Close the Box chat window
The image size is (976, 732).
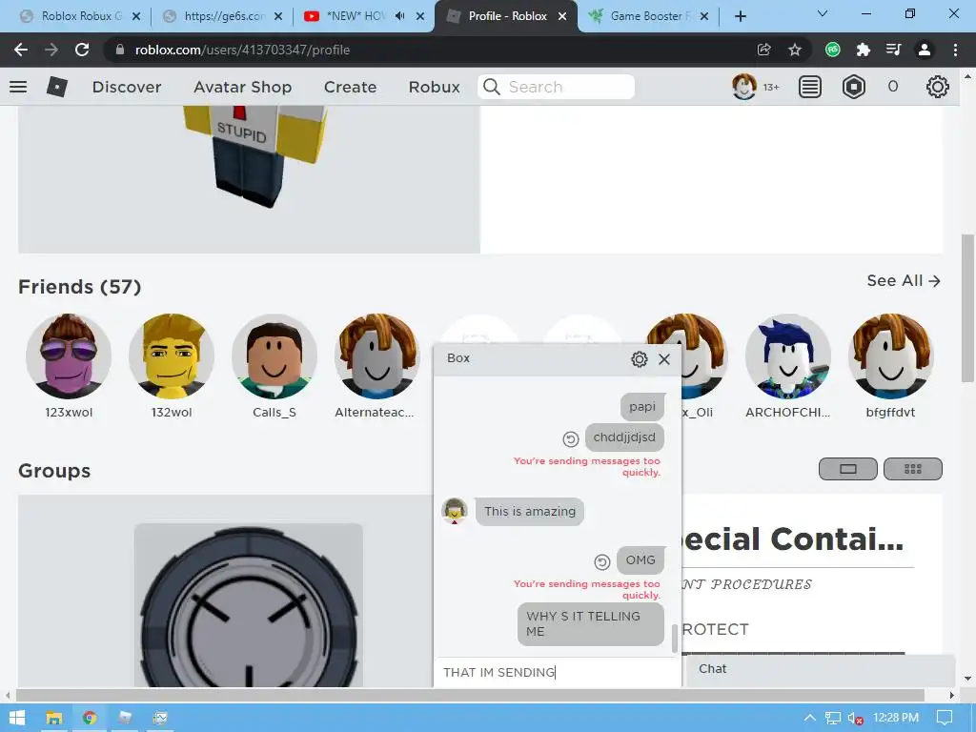pyautogui.click(x=664, y=359)
